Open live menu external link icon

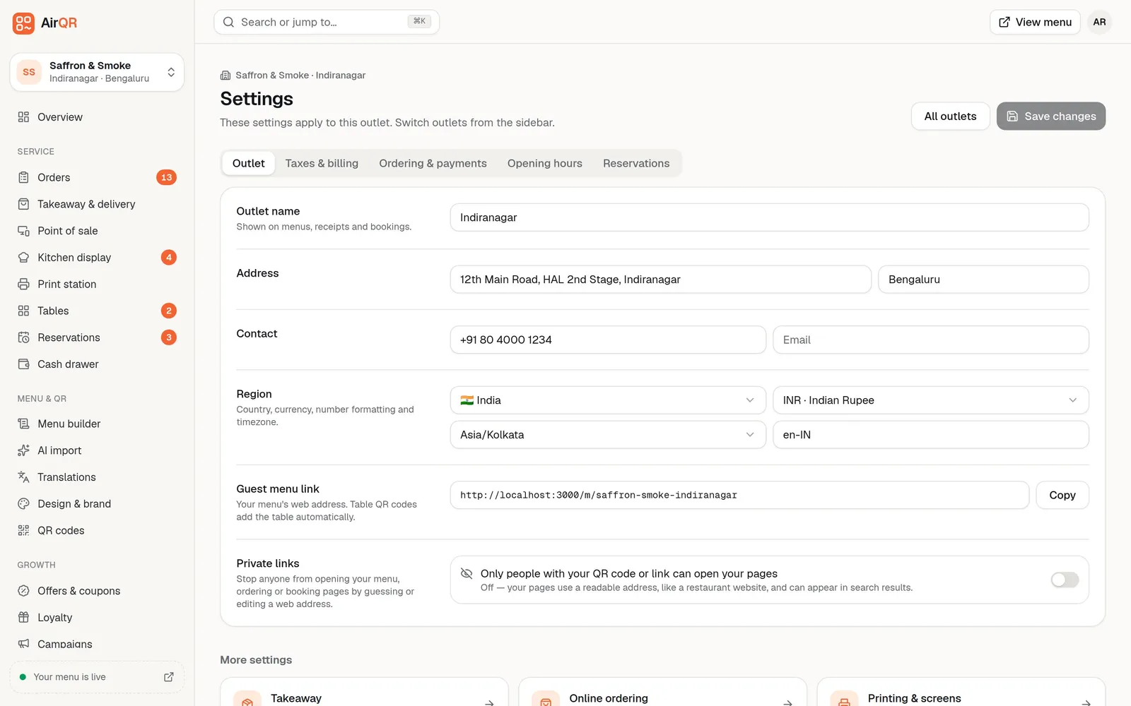coord(169,677)
